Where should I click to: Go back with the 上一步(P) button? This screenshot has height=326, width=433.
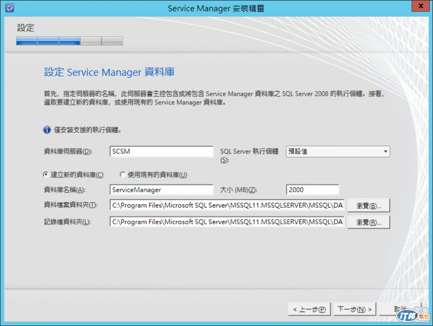[x=309, y=309]
